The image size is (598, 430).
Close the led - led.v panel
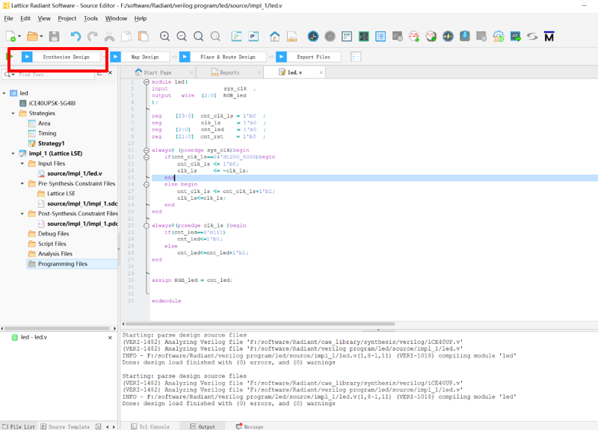tap(110, 338)
